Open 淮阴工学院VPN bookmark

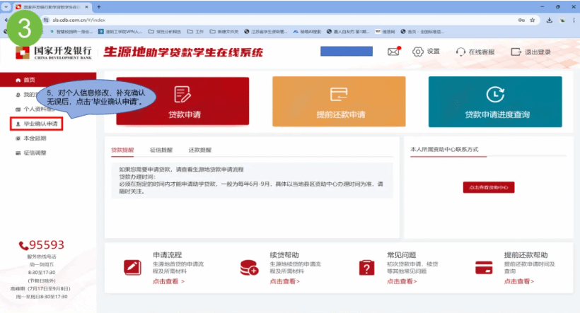point(120,32)
